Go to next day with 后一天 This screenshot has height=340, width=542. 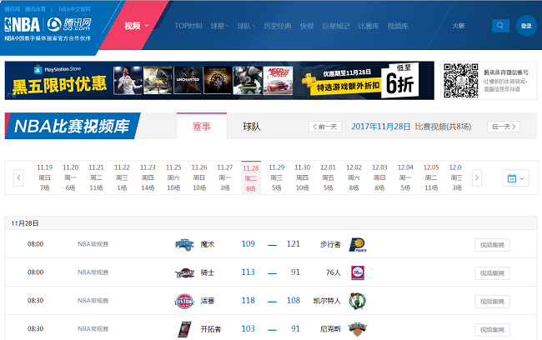tap(504, 127)
